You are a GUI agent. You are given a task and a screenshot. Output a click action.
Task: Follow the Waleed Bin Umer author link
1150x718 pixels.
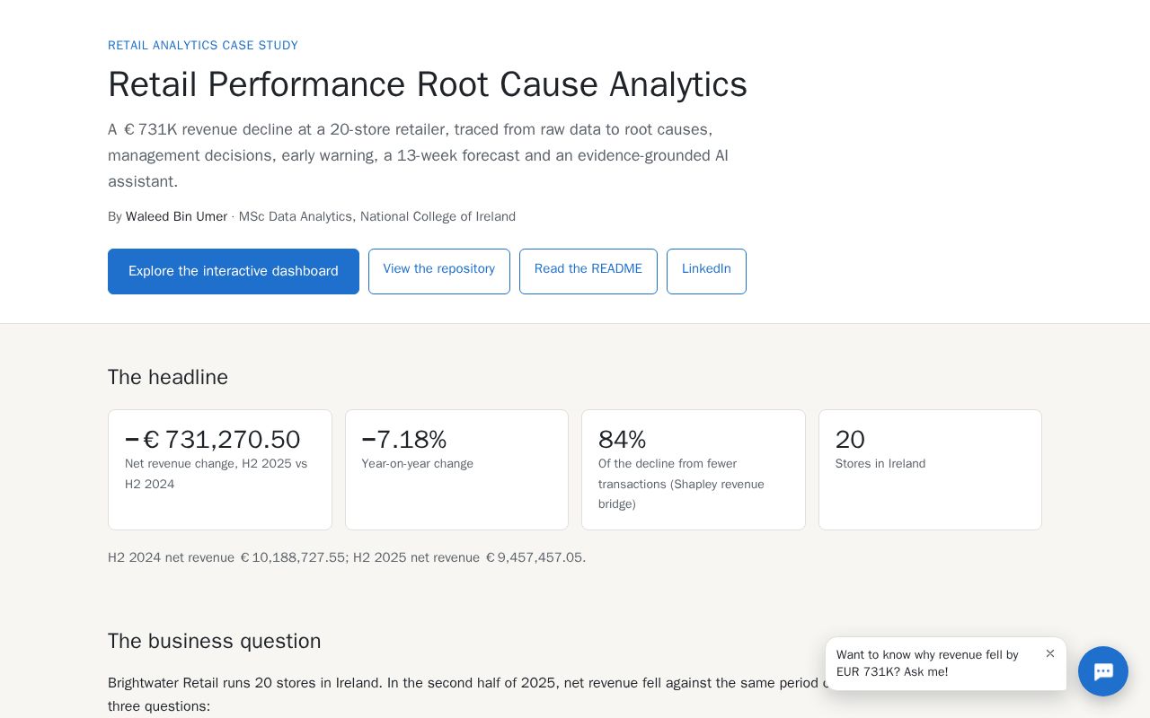pyautogui.click(x=176, y=216)
